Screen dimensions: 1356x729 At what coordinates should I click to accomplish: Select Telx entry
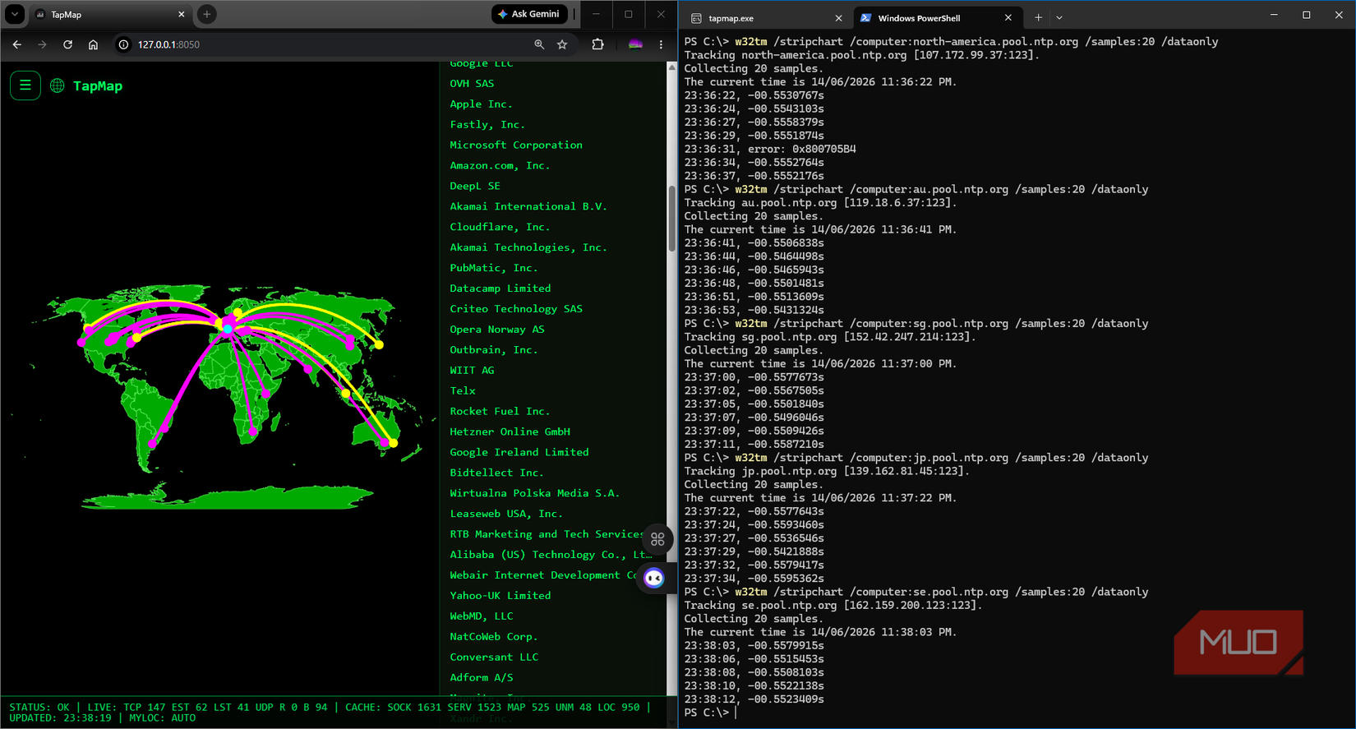(x=463, y=391)
